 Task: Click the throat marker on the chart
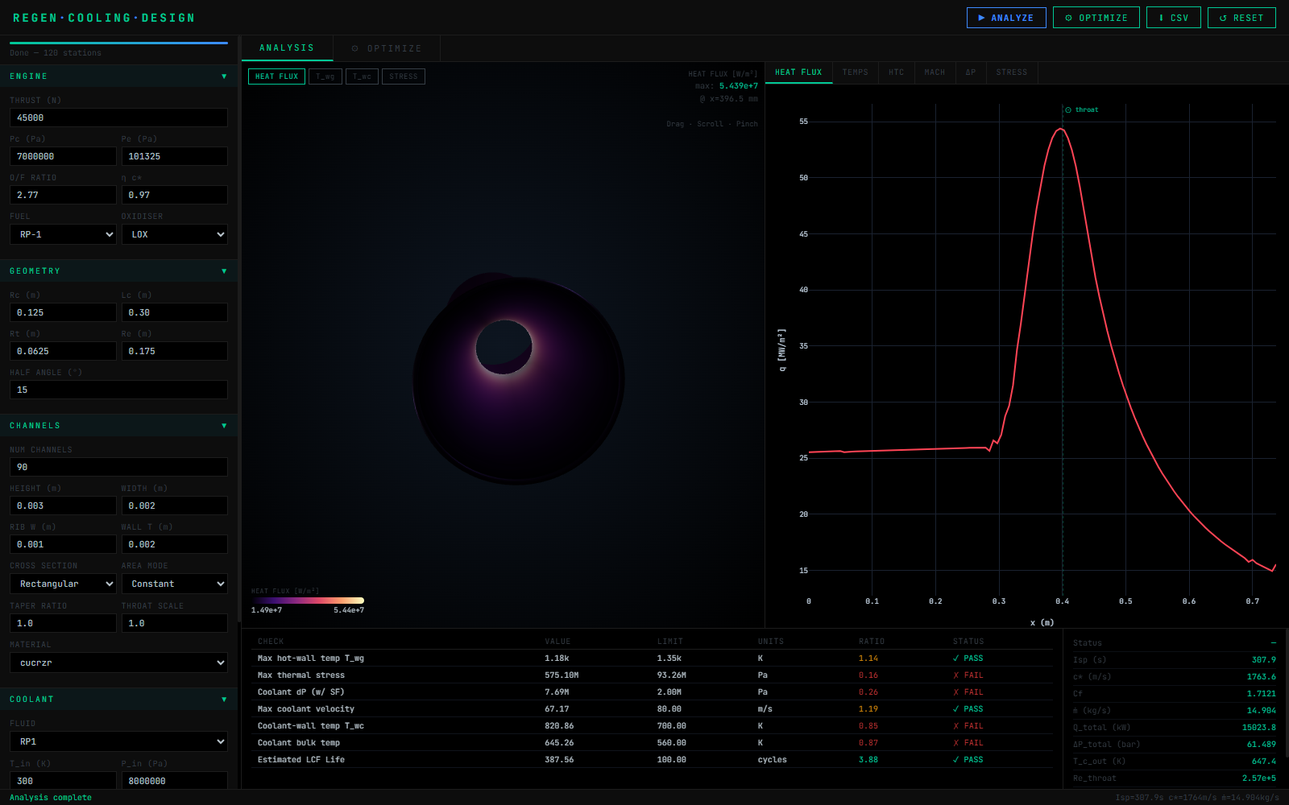pyautogui.click(x=1082, y=109)
